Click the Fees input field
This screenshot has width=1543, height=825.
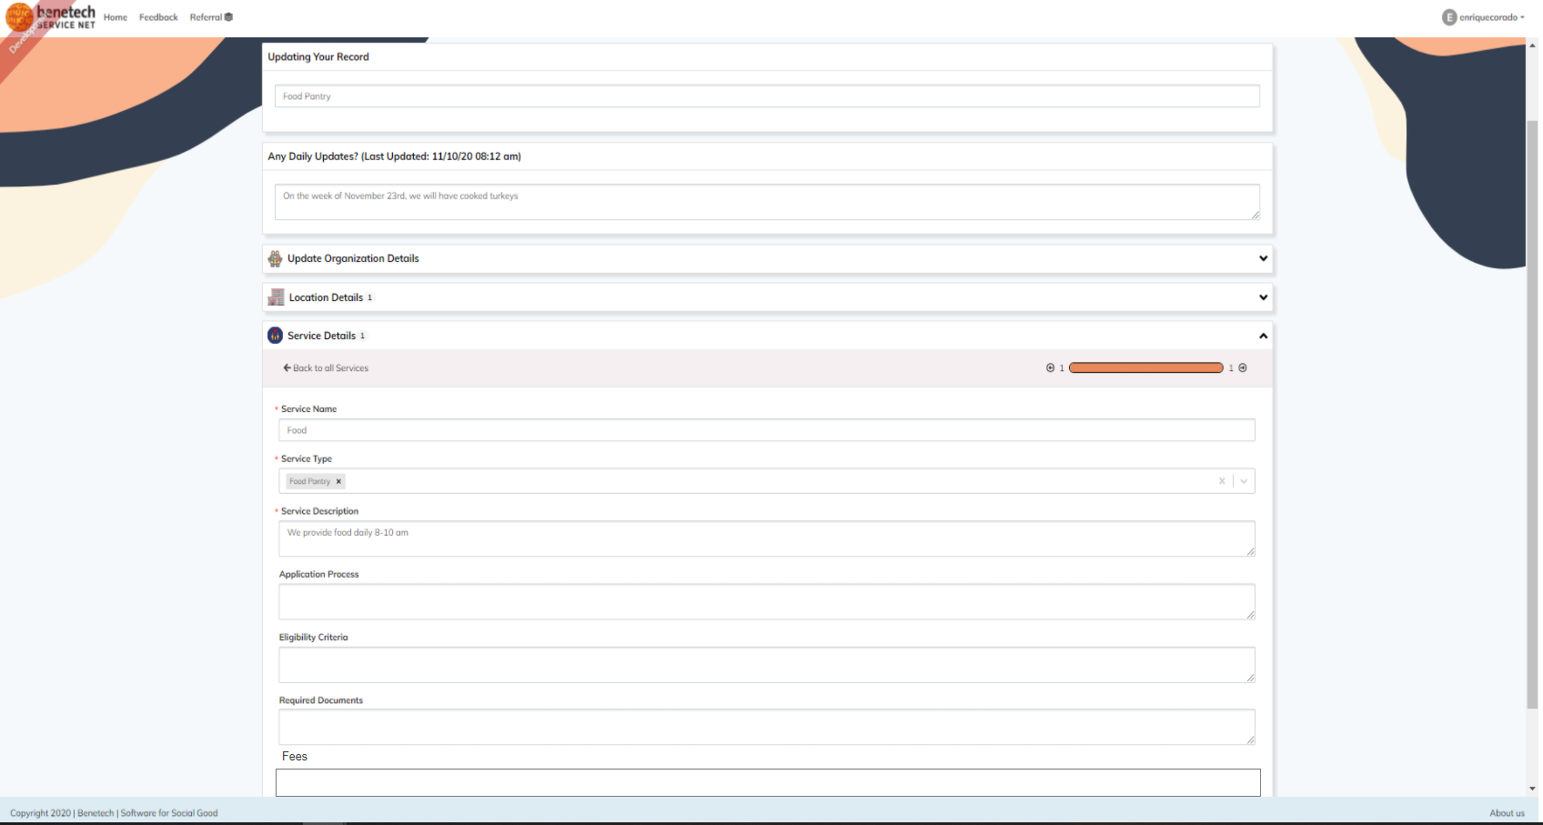coord(768,782)
